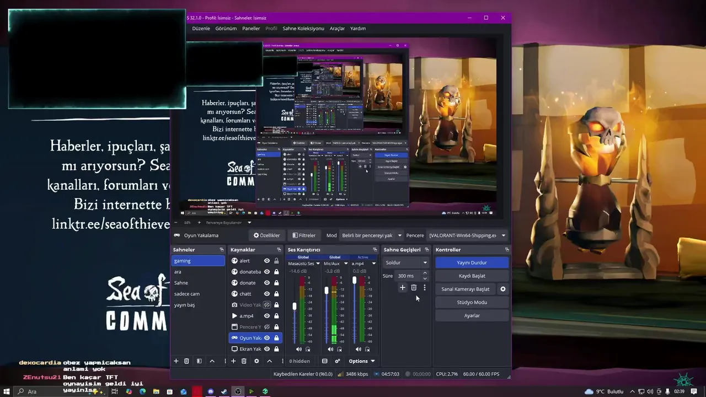Screen dimensions: 706x397
Task: Hide the donate source with eye icon
Action: click(267, 283)
